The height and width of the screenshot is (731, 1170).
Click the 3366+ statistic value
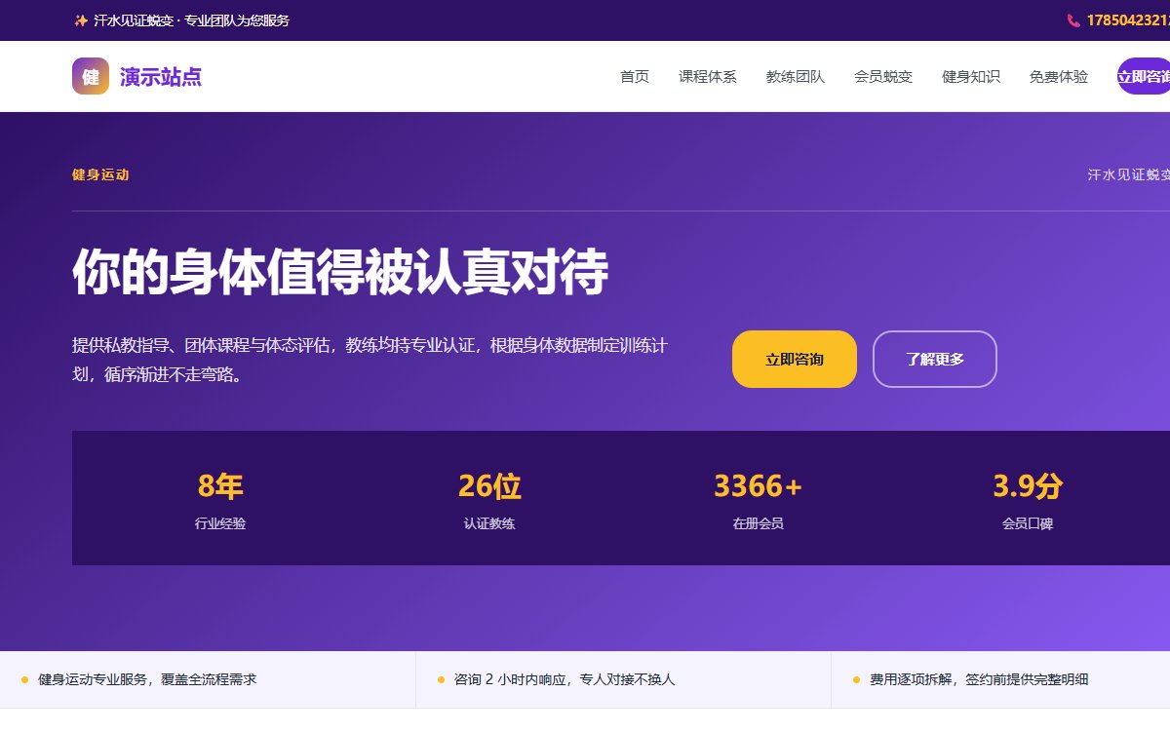click(x=759, y=485)
